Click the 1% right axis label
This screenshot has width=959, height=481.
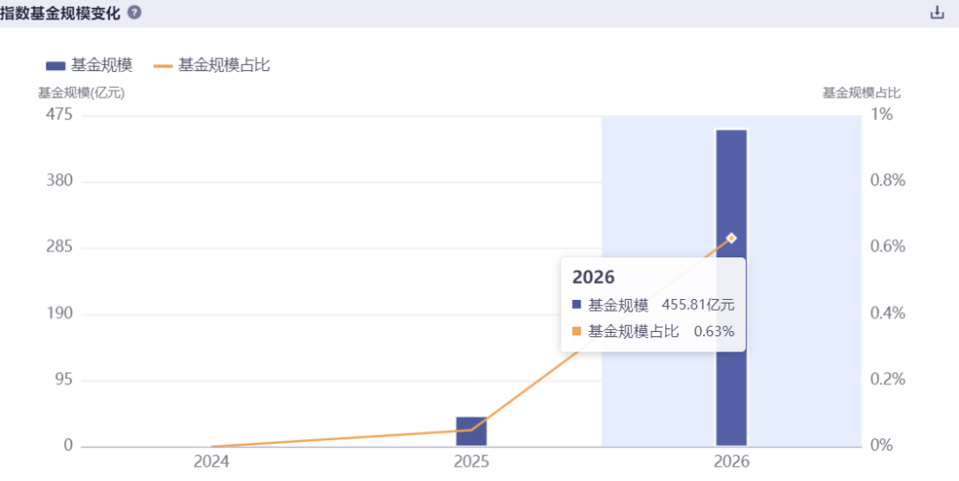pos(881,114)
